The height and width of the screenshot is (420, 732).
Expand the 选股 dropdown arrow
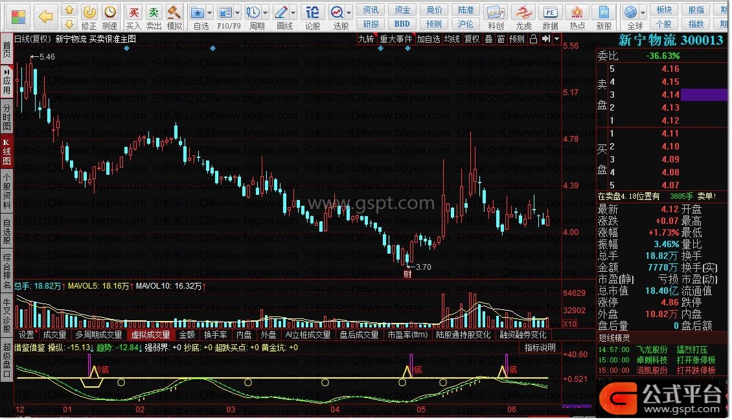(x=349, y=12)
